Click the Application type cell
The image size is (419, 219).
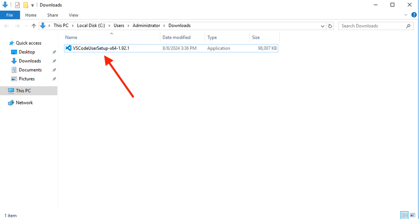pos(219,48)
